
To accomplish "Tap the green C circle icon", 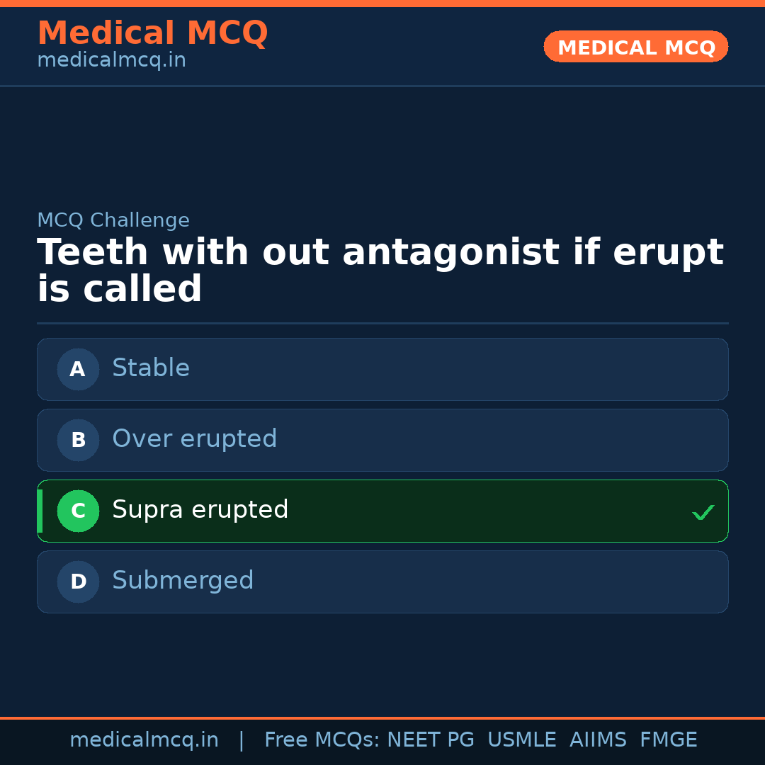I will [78, 511].
